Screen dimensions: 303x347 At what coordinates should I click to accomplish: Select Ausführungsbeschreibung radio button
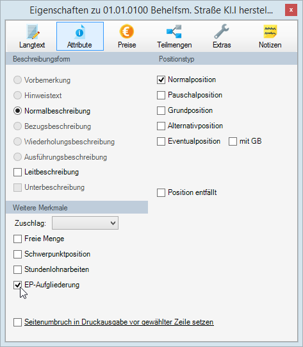18,157
